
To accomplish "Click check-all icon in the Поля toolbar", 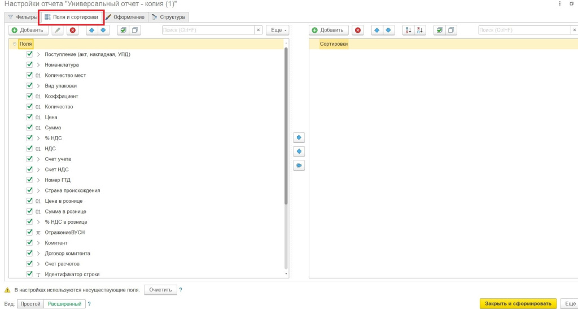I will coord(123,30).
